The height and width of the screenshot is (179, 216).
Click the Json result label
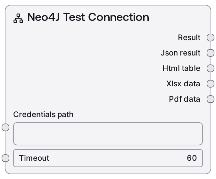pos(180,53)
